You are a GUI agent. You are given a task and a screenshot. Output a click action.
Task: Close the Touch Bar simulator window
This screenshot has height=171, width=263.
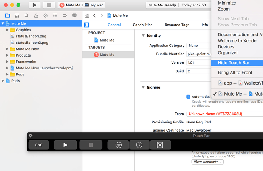31,136
